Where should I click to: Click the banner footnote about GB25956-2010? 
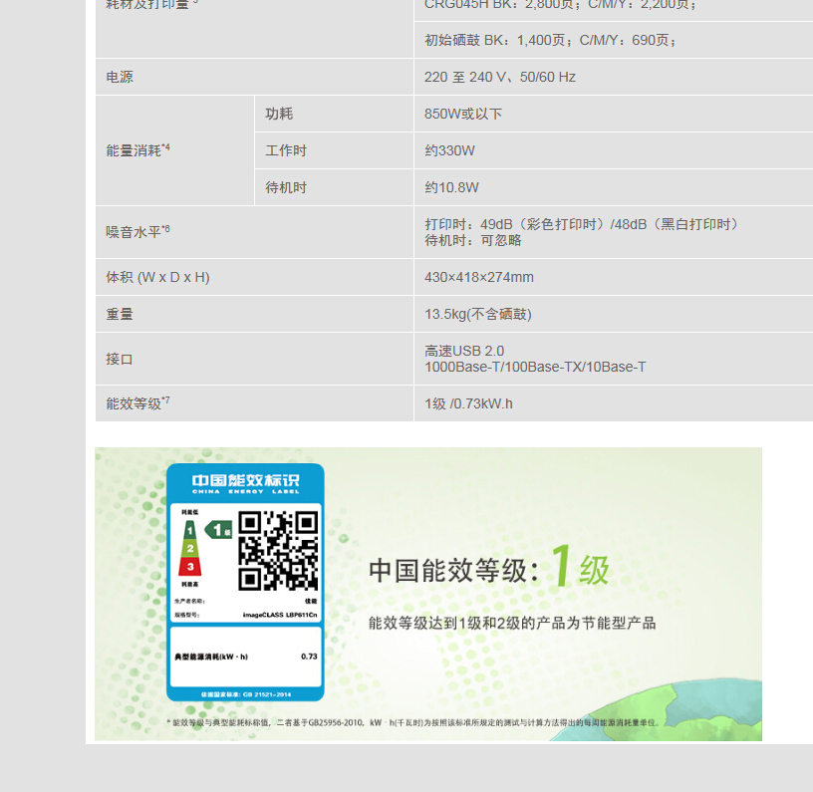point(413,722)
